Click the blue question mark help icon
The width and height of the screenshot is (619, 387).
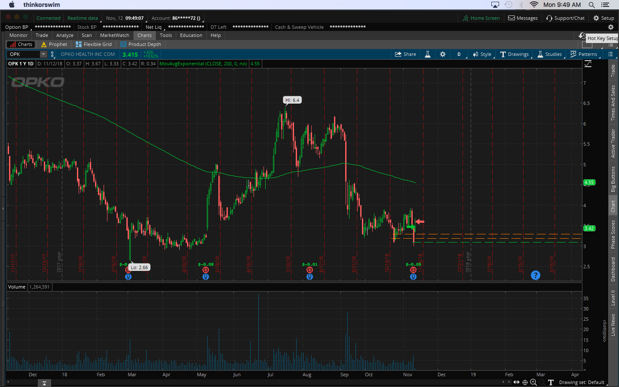tap(535, 275)
